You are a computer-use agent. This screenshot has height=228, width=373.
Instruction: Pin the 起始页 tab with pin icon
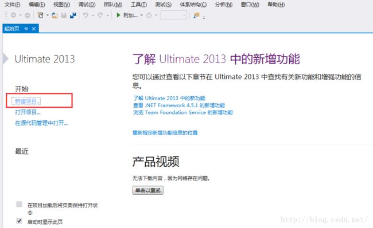click(x=26, y=29)
